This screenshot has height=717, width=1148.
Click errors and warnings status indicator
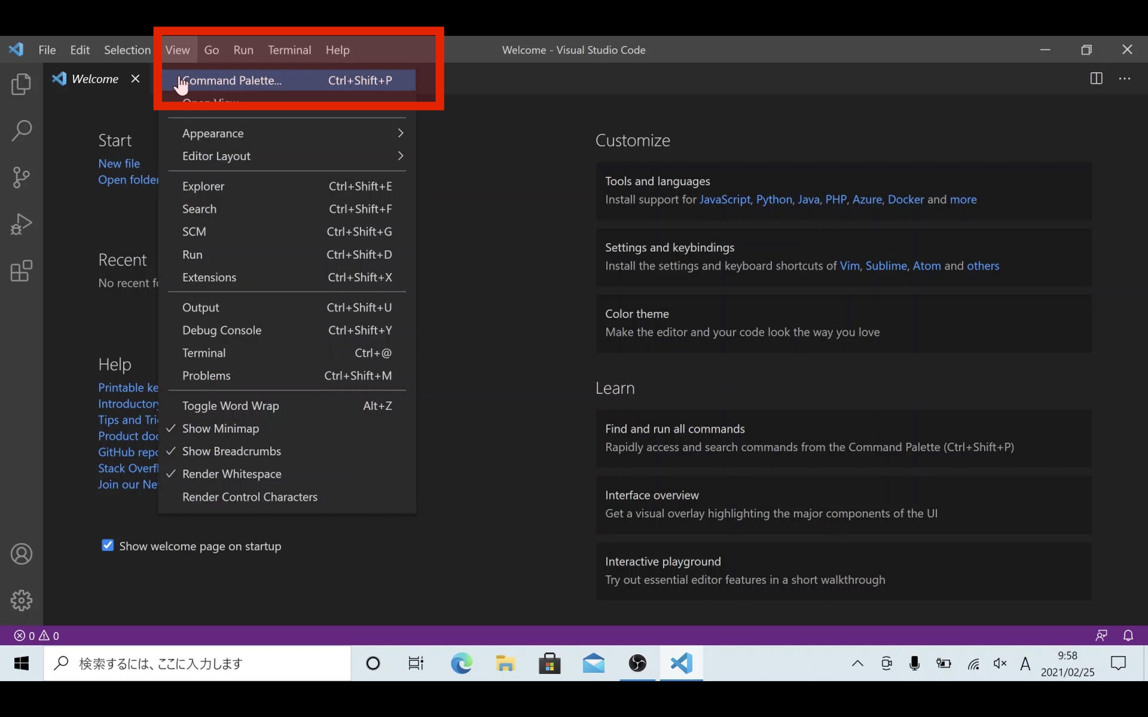point(37,636)
